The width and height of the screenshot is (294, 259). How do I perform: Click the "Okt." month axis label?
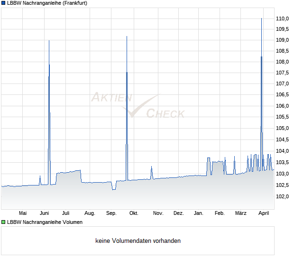(x=134, y=213)
